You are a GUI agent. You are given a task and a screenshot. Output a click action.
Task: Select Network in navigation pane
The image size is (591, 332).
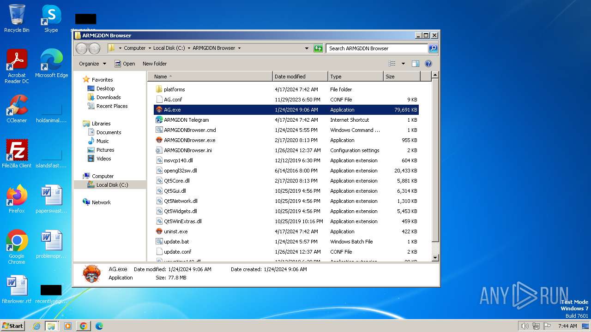pyautogui.click(x=101, y=202)
